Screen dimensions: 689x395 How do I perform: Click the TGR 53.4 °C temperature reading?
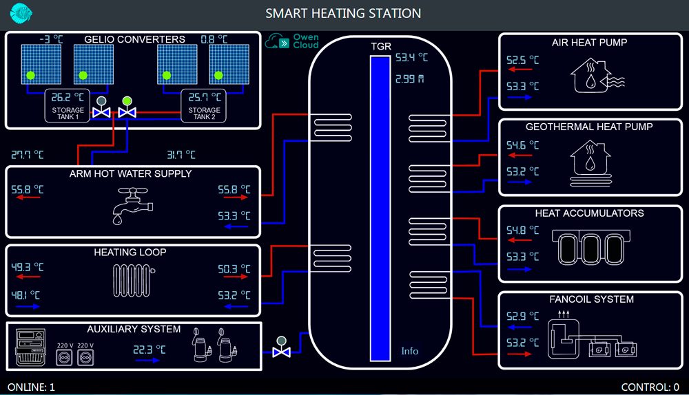click(411, 58)
